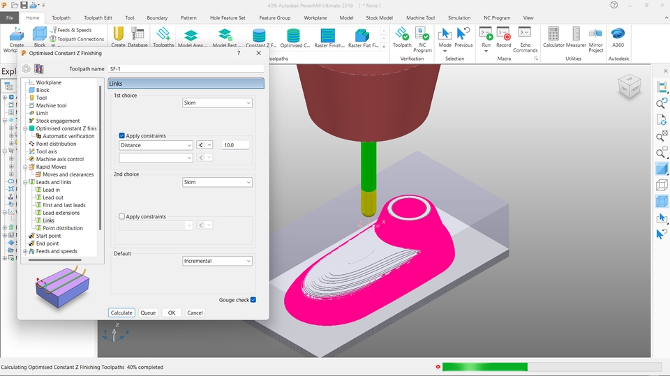Select the Constant Z Finishing strategy
This screenshot has height=376, width=670.
[260, 38]
